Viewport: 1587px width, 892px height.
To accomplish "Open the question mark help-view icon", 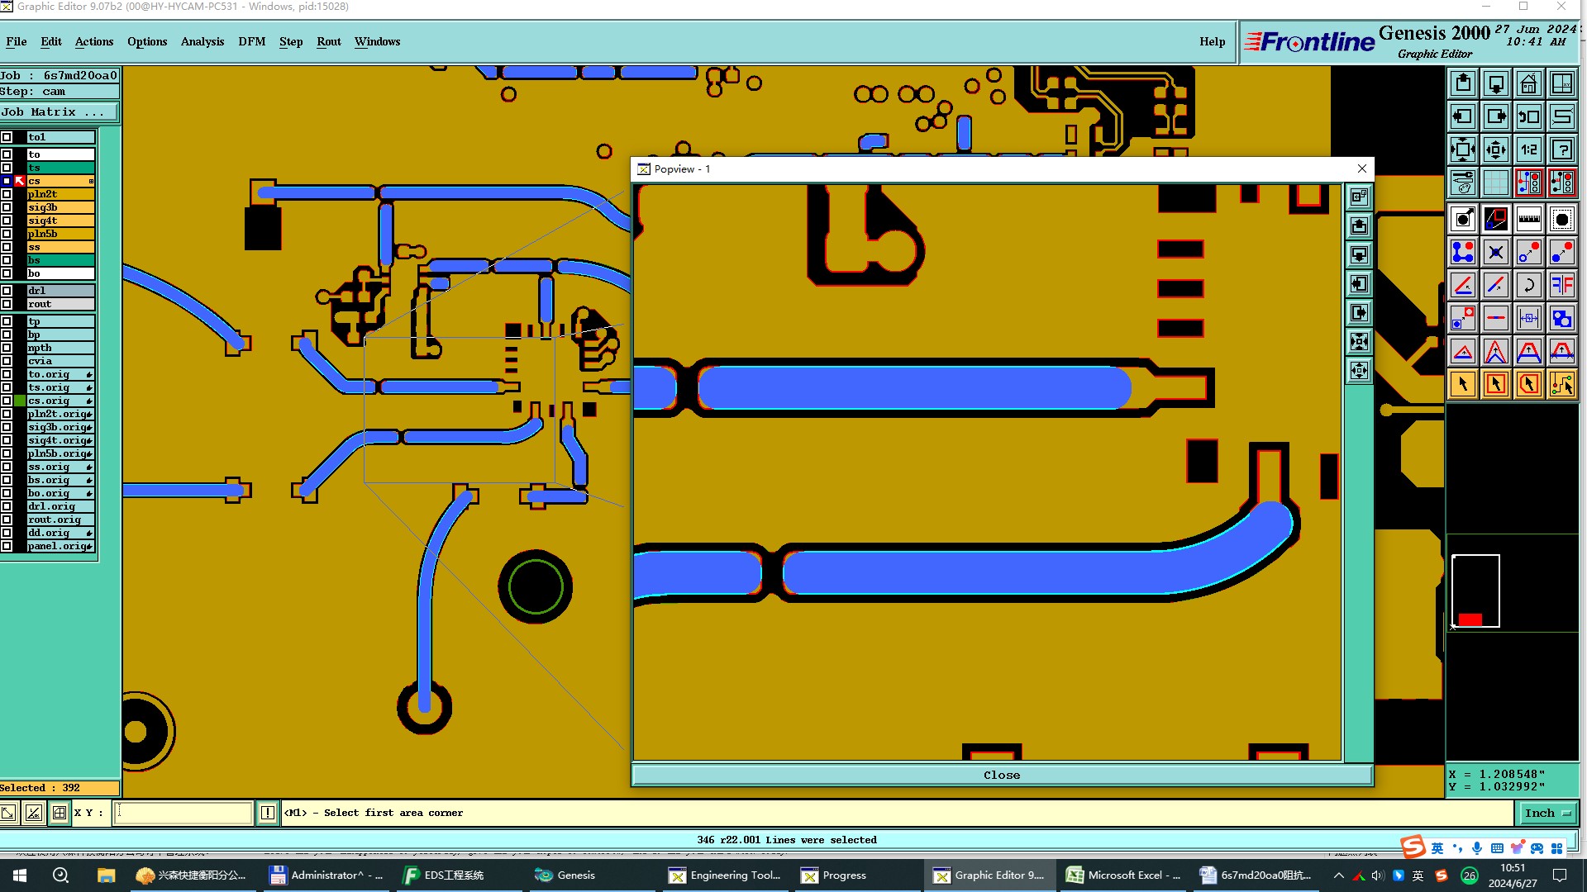I will point(1561,149).
